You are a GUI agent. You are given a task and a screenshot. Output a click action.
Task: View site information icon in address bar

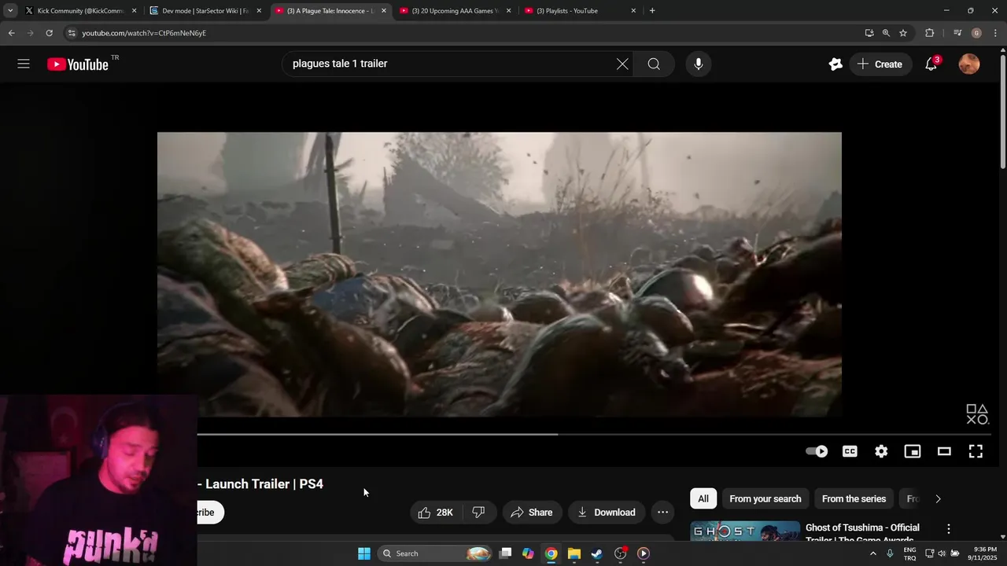pyautogui.click(x=72, y=33)
